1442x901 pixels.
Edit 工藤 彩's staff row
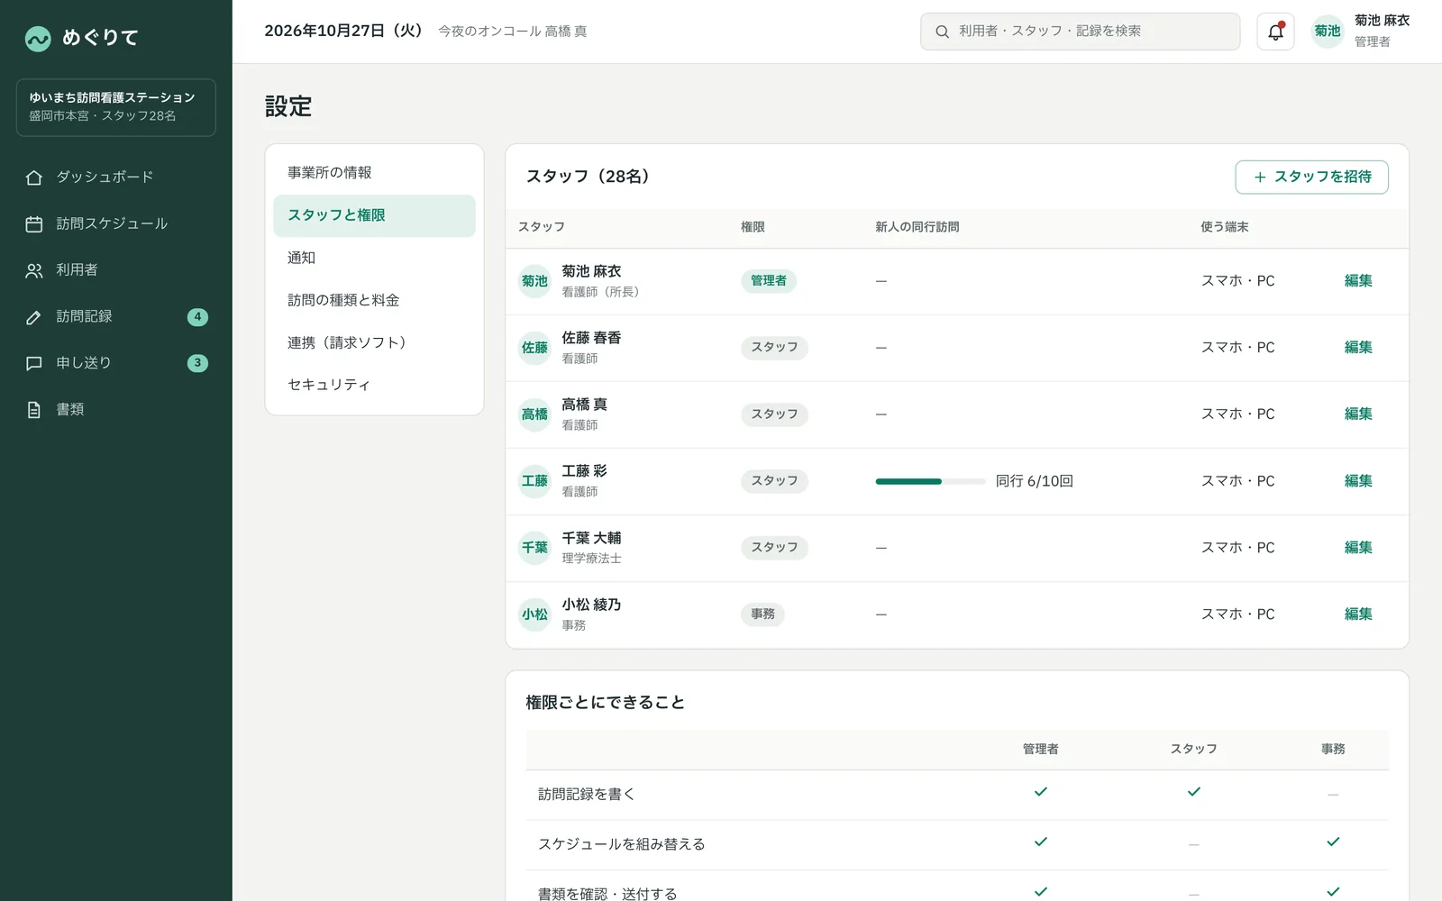coord(1358,481)
